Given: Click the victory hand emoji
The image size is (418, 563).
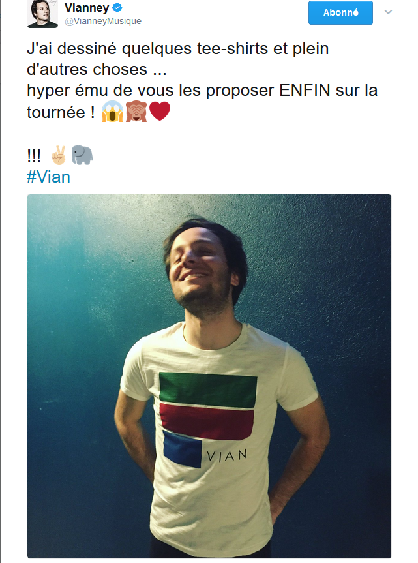Looking at the screenshot, I should pyautogui.click(x=59, y=155).
